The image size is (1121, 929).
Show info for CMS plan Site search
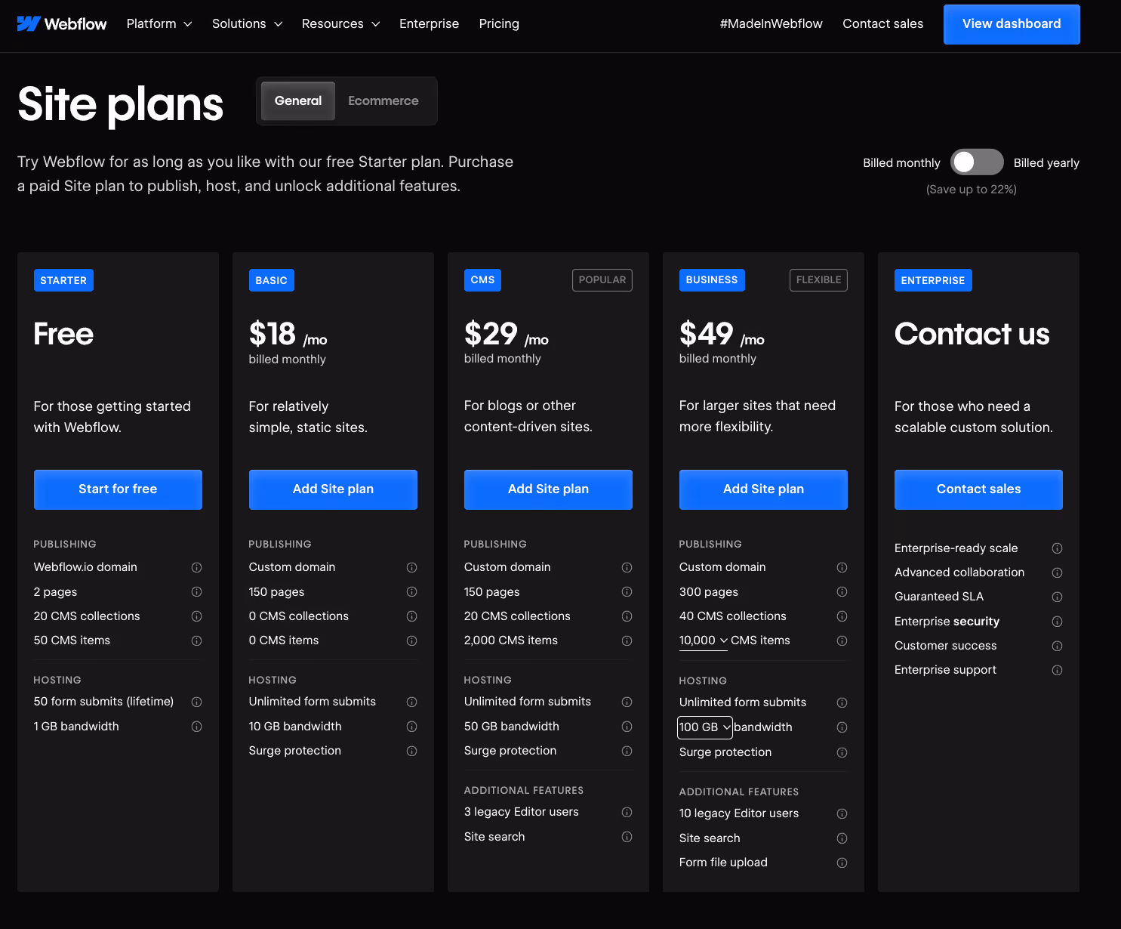(627, 837)
